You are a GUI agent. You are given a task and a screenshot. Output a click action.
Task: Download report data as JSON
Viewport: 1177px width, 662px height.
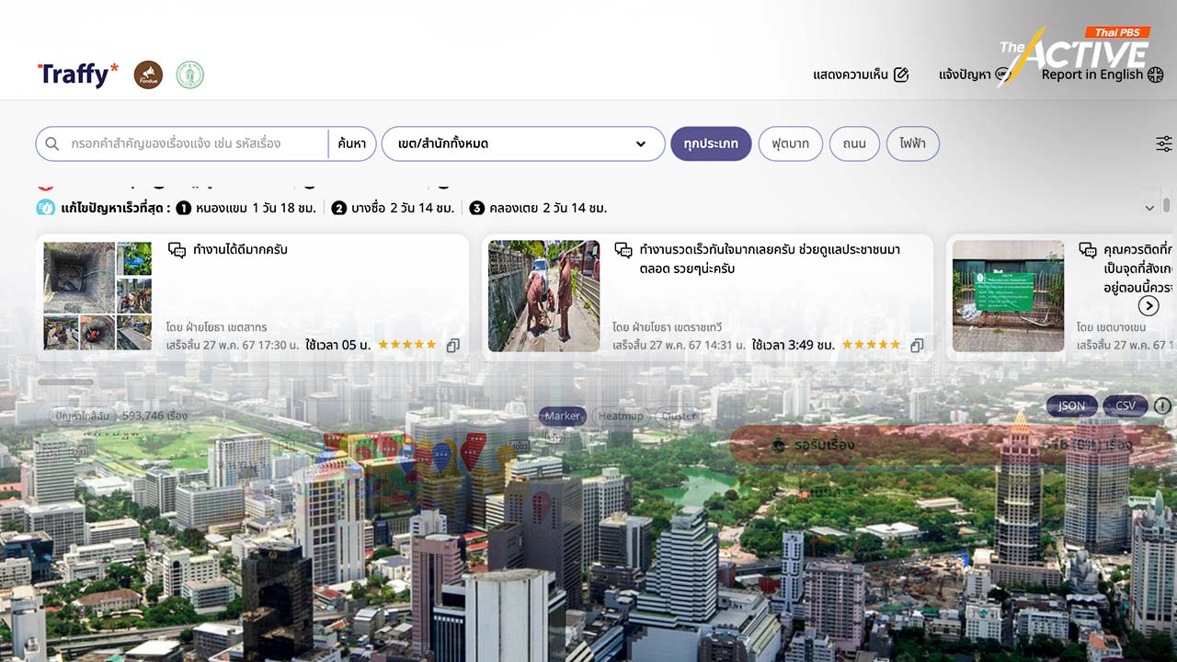(x=1071, y=405)
